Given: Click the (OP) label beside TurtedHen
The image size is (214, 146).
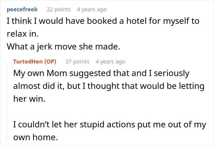Looking at the screenshot, I should coord(51,62).
